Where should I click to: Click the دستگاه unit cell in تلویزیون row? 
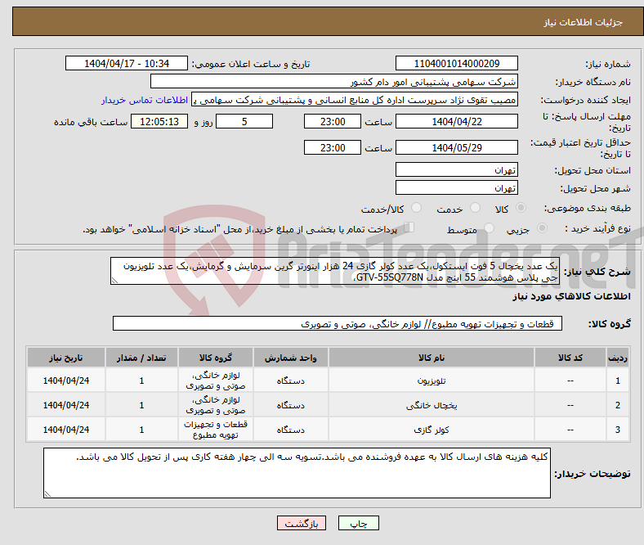290,381
